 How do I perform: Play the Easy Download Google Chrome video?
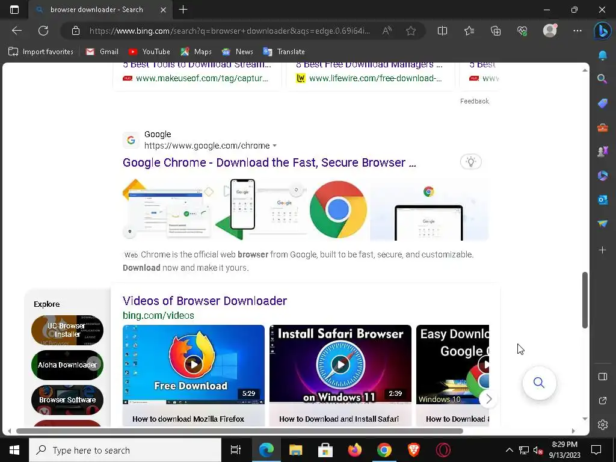[452, 364]
